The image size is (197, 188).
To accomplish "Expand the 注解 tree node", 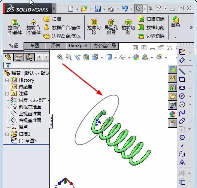I will 7,94.
